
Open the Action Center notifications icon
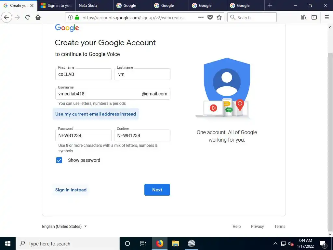pyautogui.click(x=323, y=243)
